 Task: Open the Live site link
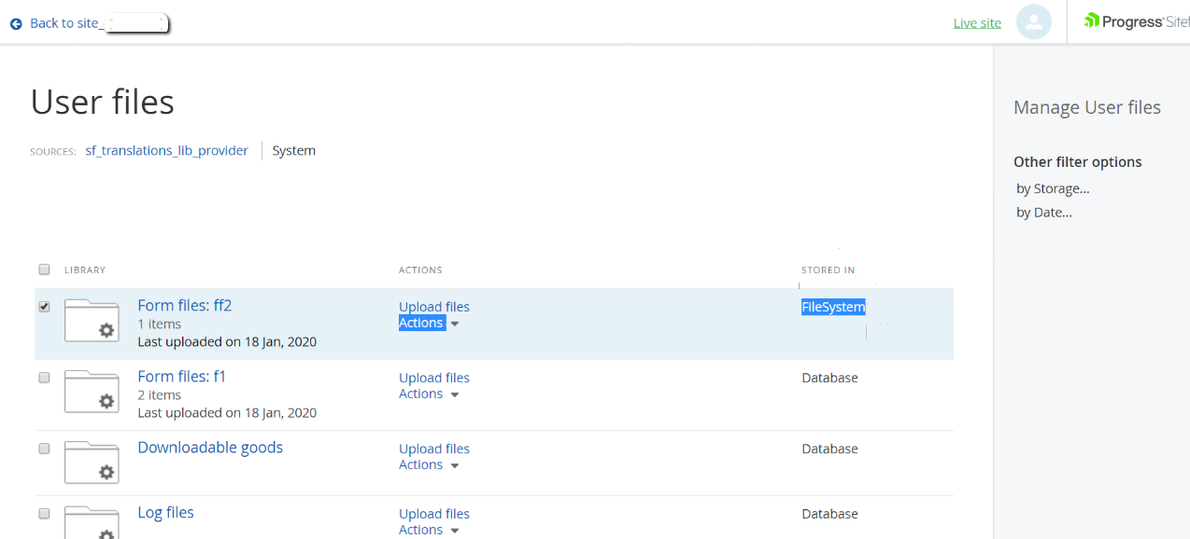977,23
